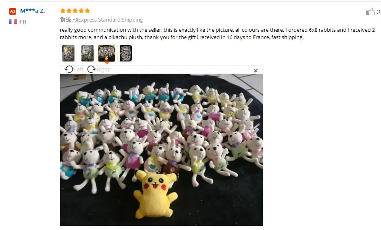Click the thumbs-up helpful icon
Screen dimensions: 381x230
pyautogui.click(x=370, y=11)
